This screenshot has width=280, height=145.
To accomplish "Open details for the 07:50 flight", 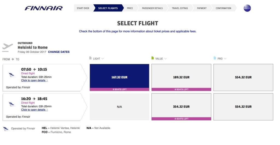I will (34, 81).
